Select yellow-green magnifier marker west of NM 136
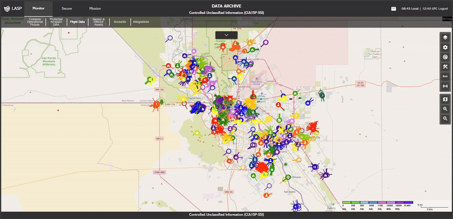 pyautogui.click(x=151, y=80)
